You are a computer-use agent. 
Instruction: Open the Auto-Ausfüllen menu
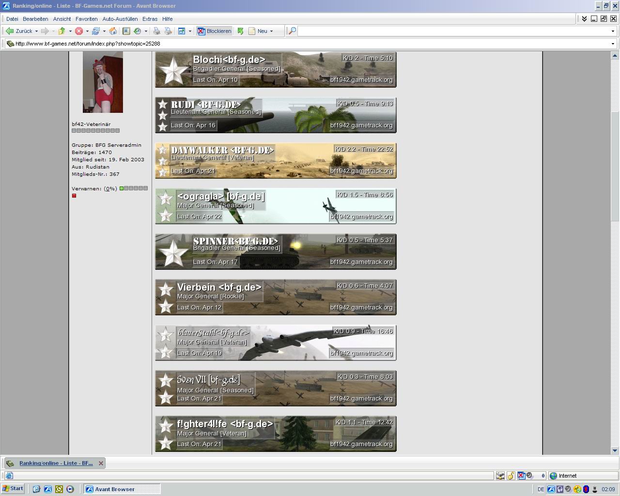120,19
